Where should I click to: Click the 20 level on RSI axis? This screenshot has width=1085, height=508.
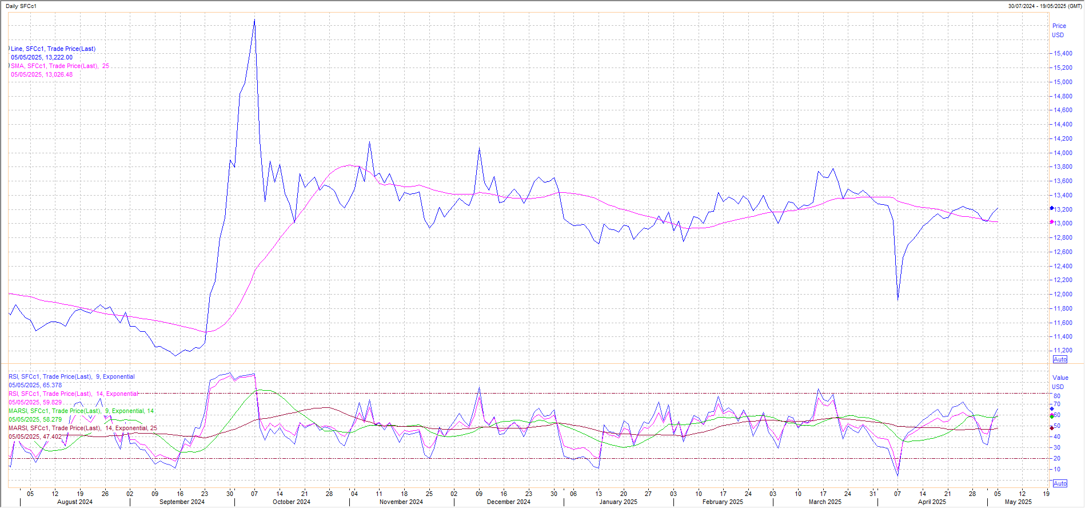click(1057, 458)
